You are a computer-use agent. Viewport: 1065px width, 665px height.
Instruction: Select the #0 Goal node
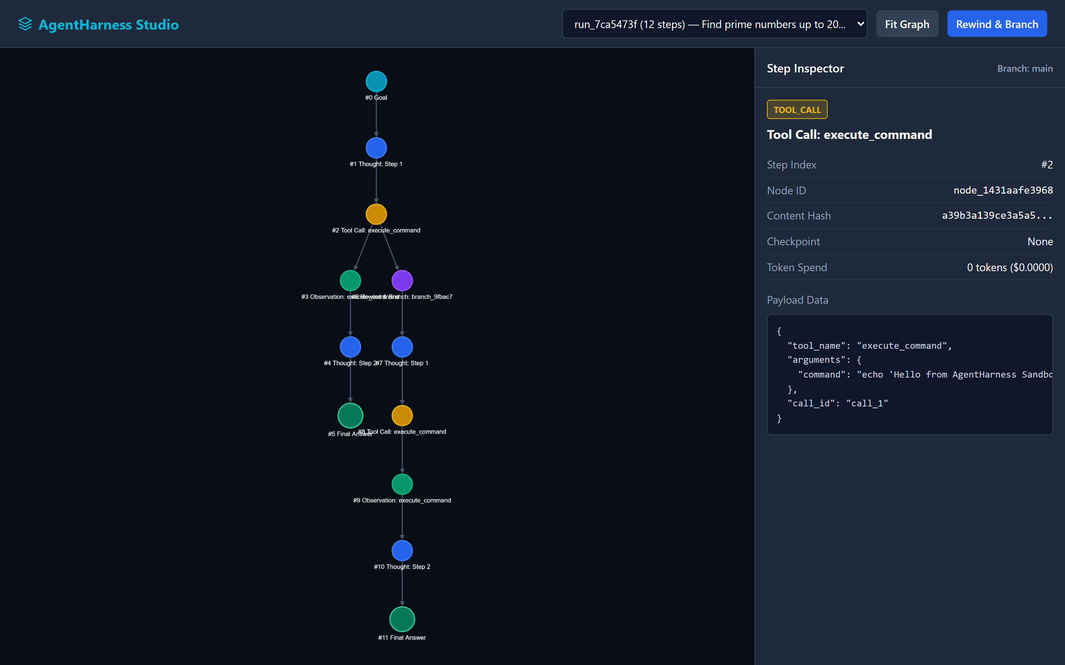(x=376, y=81)
